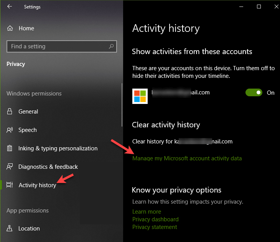The width and height of the screenshot is (280, 242).
Task: Select Speech in the sidebar
Action: pyautogui.click(x=28, y=130)
